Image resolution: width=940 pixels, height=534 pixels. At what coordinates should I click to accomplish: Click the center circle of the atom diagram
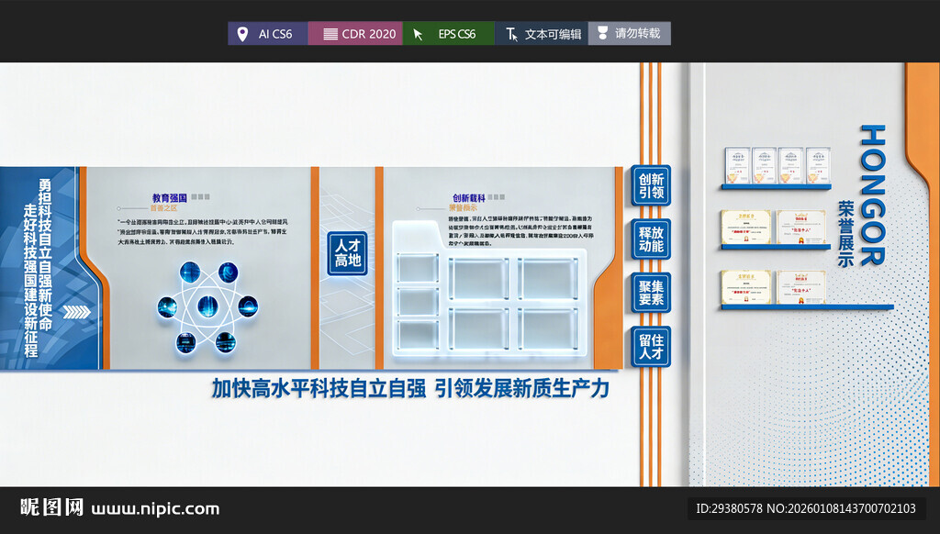(207, 306)
